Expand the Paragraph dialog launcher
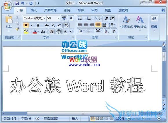The height and width of the screenshot is (123, 168). coord(116,37)
